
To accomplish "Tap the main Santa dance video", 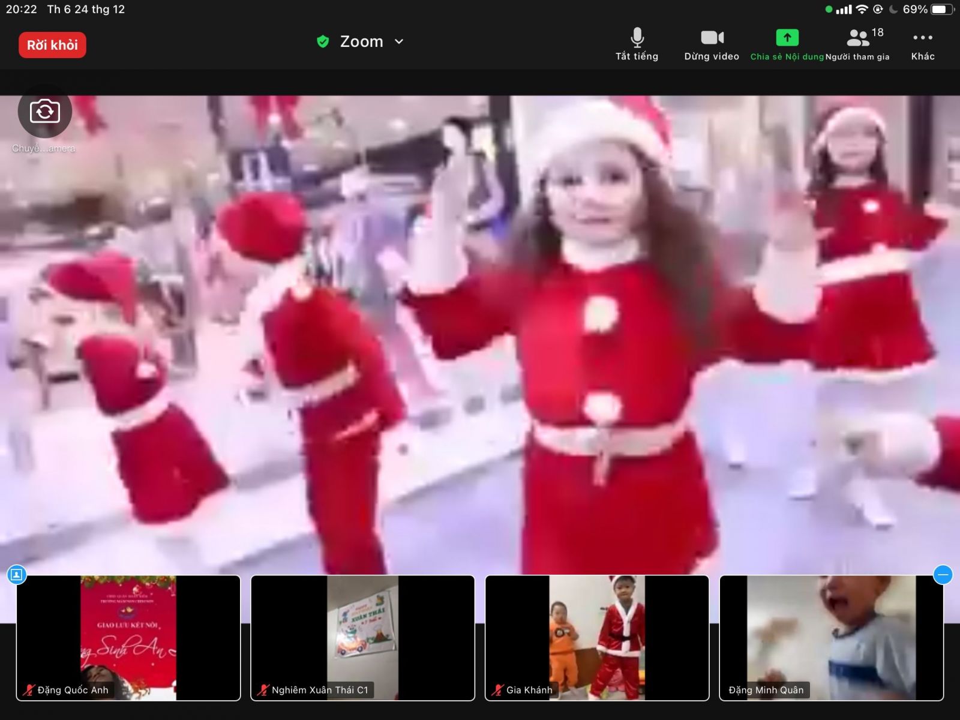I will point(480,336).
